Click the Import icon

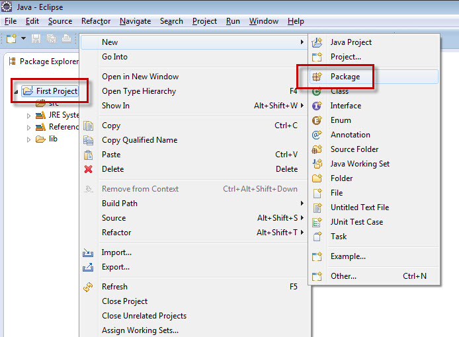[x=88, y=252]
